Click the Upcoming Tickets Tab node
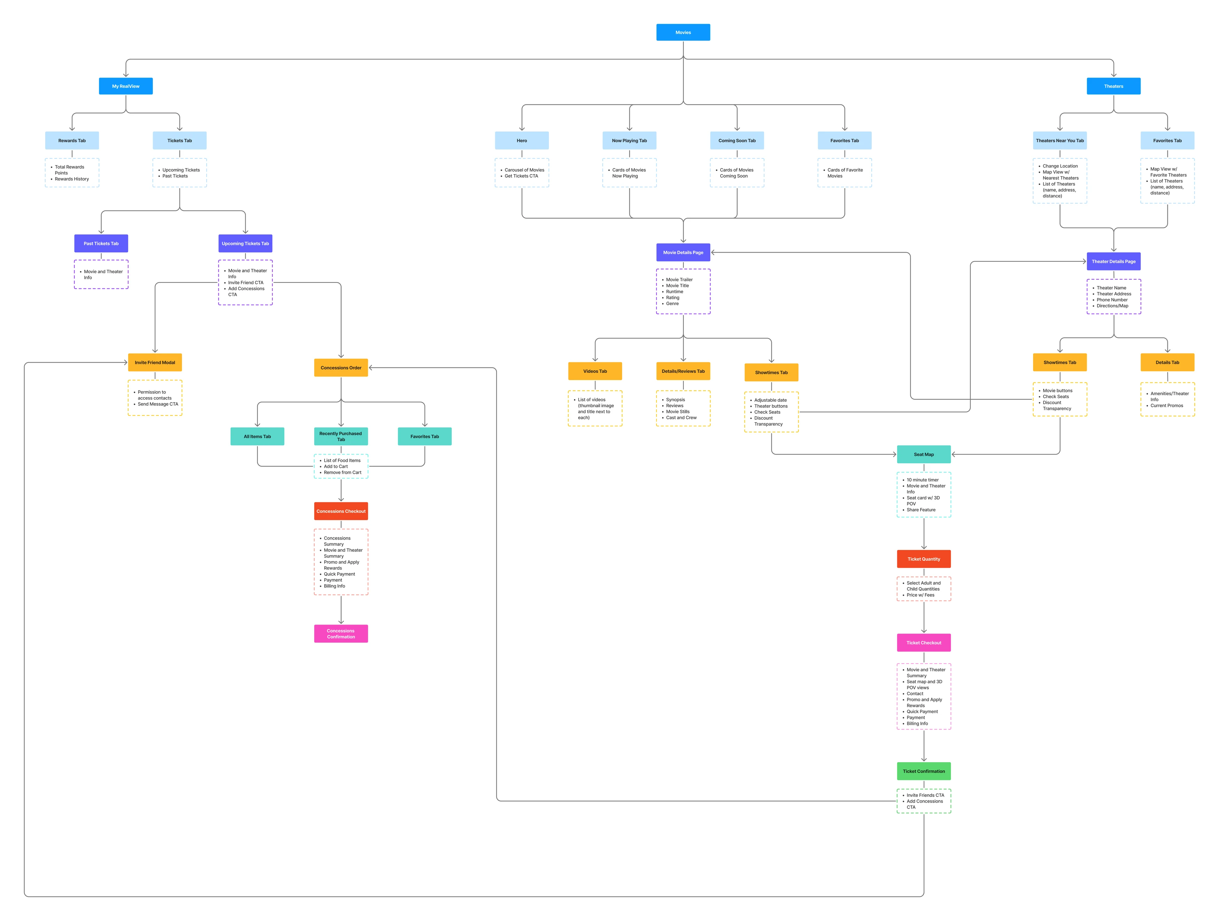1219x921 pixels. coord(245,243)
